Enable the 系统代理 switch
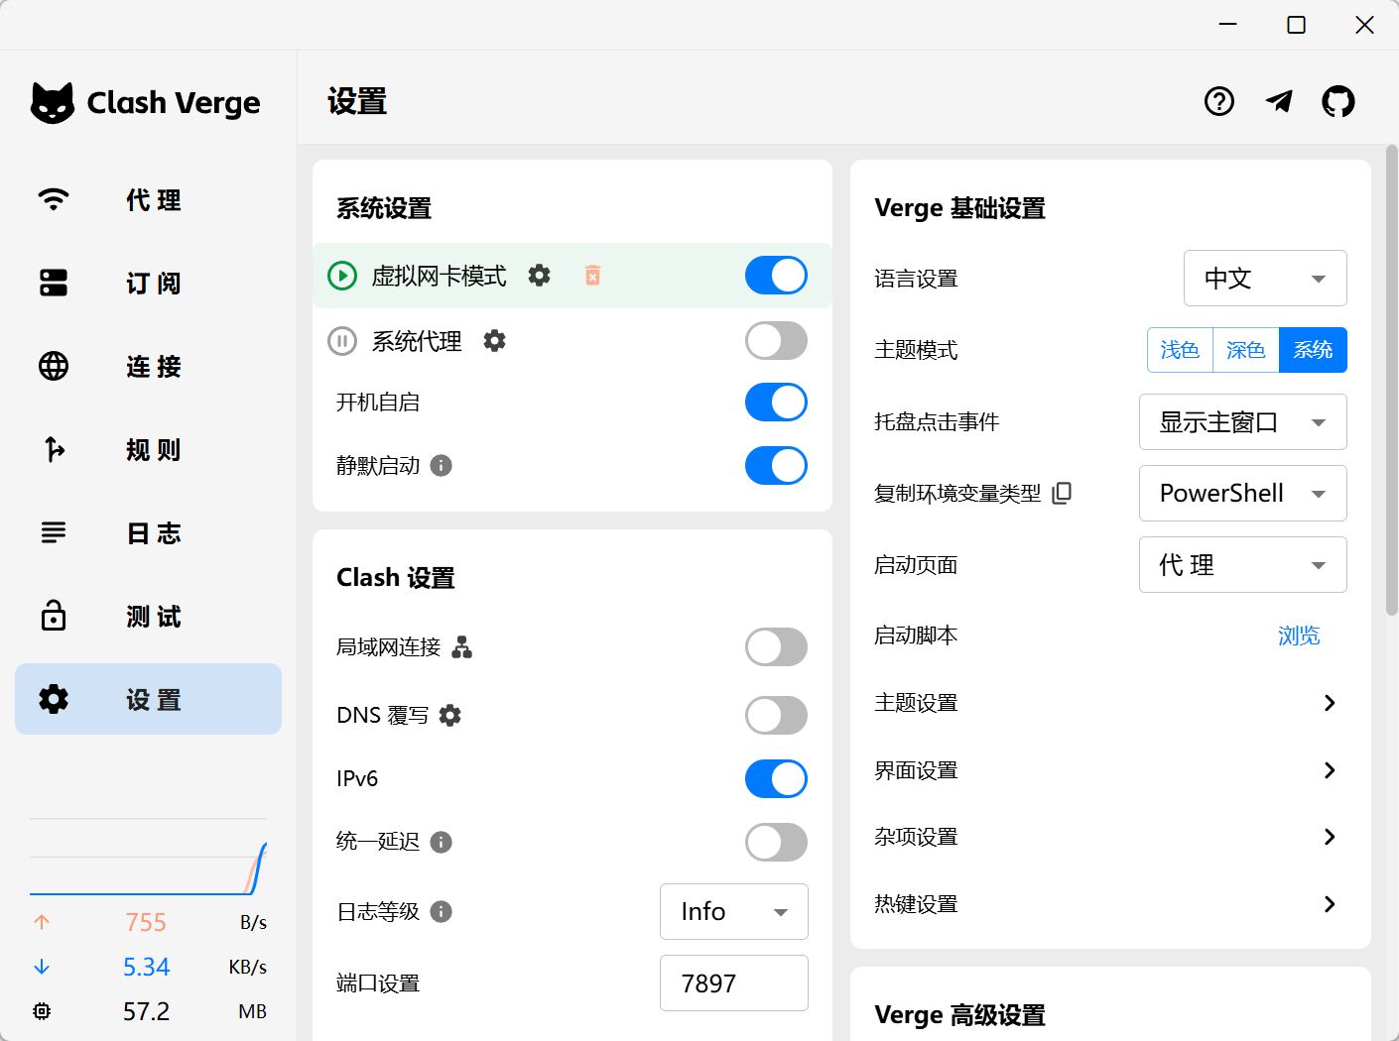1399x1041 pixels. pos(776,341)
